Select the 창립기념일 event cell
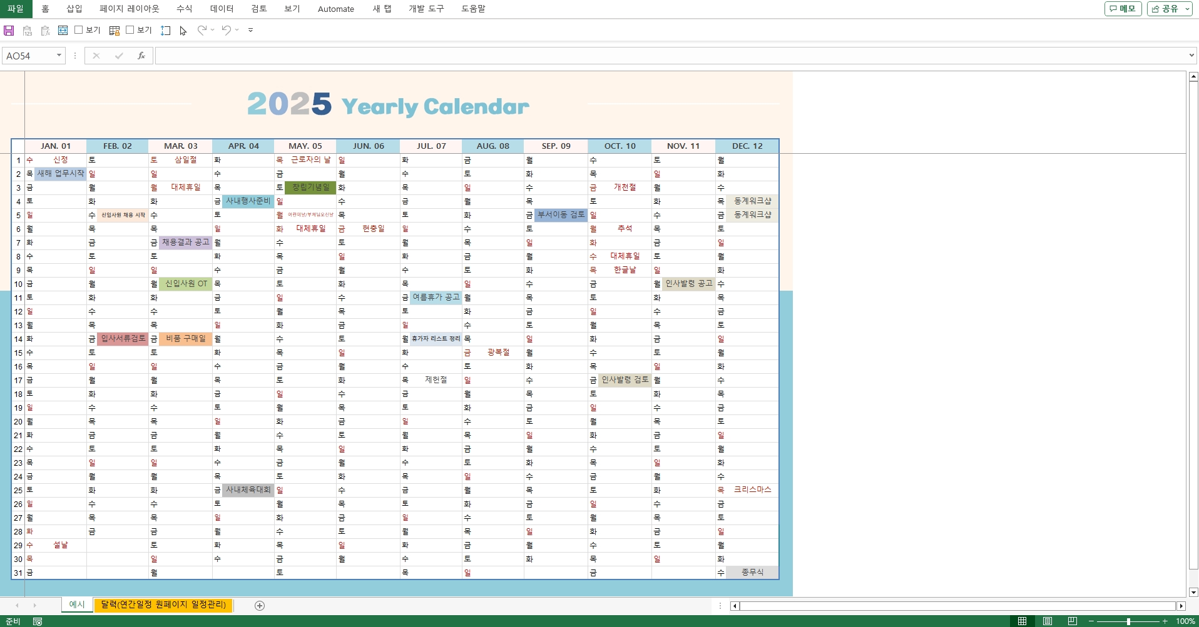Image resolution: width=1199 pixels, height=627 pixels. (x=310, y=188)
